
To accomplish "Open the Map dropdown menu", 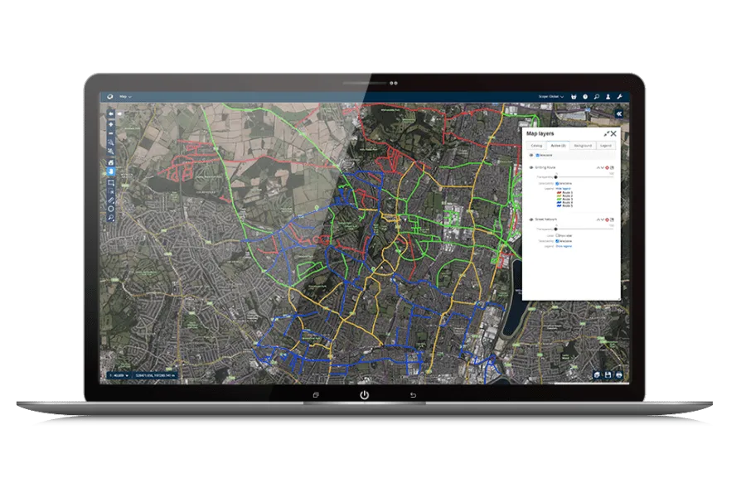I will (125, 97).
